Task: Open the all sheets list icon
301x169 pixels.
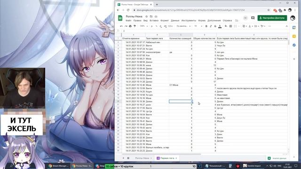Action: (x=128, y=158)
